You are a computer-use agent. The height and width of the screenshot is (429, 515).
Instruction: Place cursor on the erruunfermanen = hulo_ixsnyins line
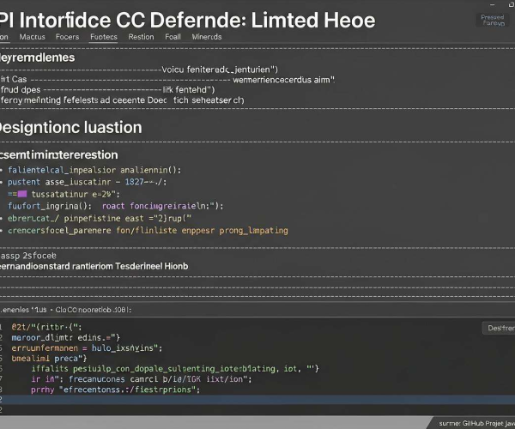[87, 348]
